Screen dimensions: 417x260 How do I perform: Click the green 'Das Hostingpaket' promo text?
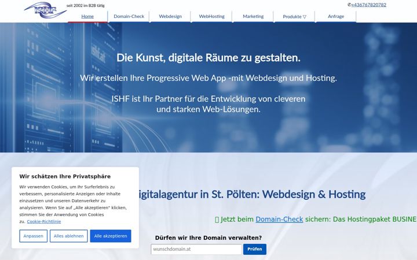(x=375, y=220)
